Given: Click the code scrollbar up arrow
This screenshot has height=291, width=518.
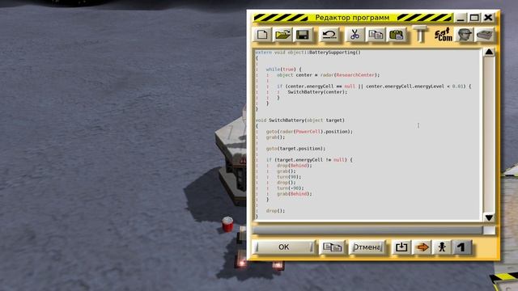Looking at the screenshot, I should coord(489,52).
